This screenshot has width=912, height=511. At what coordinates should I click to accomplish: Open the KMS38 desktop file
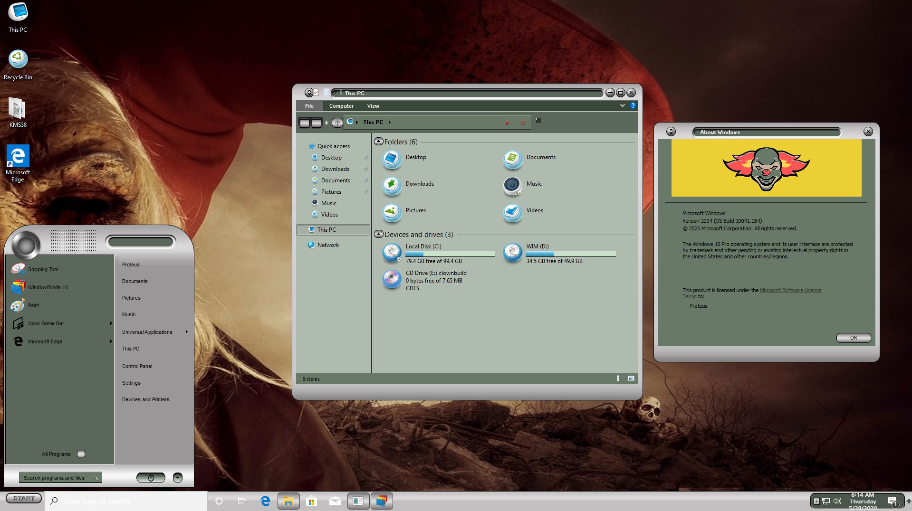click(x=18, y=113)
